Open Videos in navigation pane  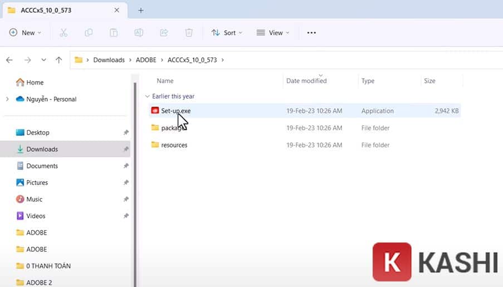[x=36, y=216]
